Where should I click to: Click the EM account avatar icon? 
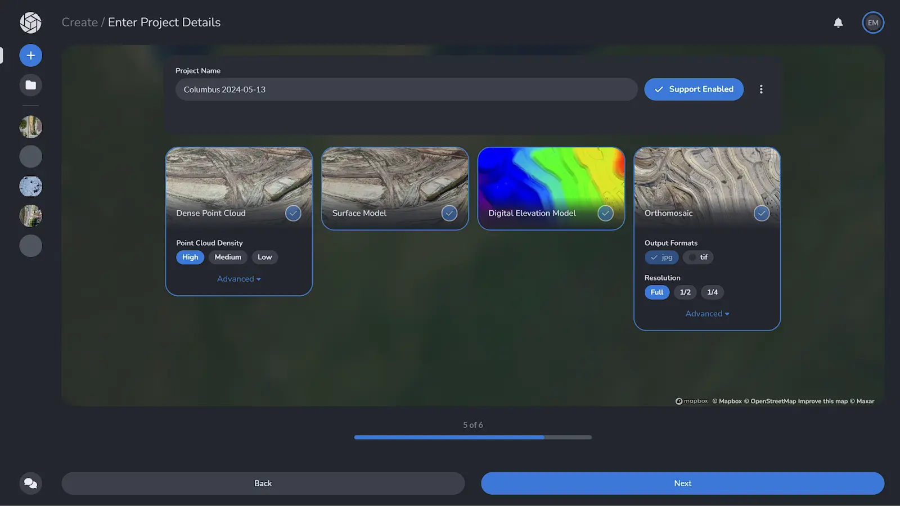coord(873,22)
